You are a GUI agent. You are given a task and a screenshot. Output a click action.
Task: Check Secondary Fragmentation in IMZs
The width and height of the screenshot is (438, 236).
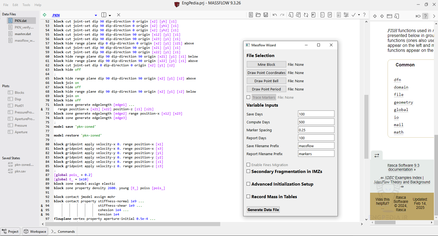(x=248, y=171)
